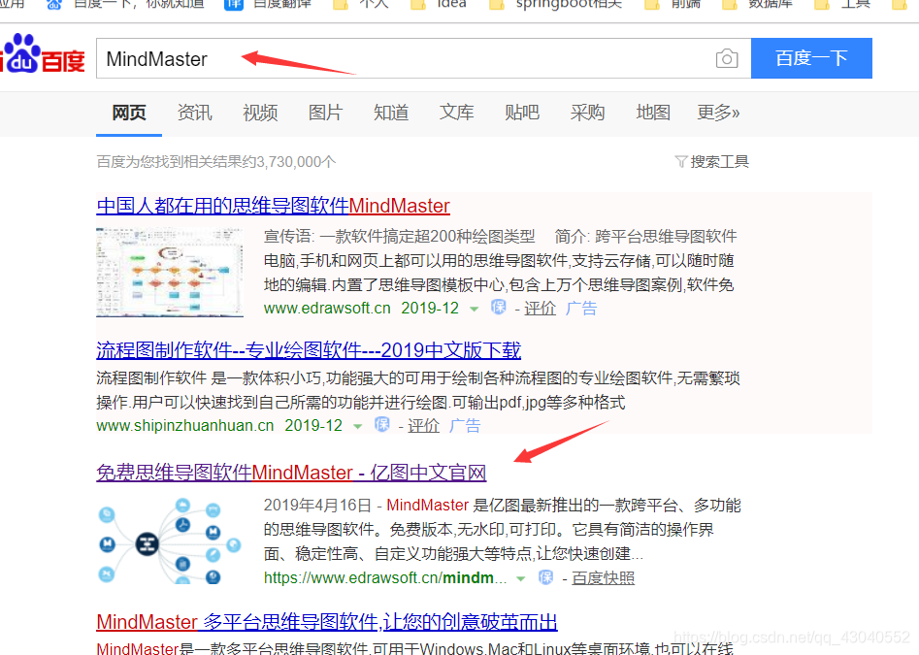Expand dropdown arrow next to www.edrawsoft.cn 2019-12
Viewport: 919px width, 655px height.
click(x=475, y=309)
